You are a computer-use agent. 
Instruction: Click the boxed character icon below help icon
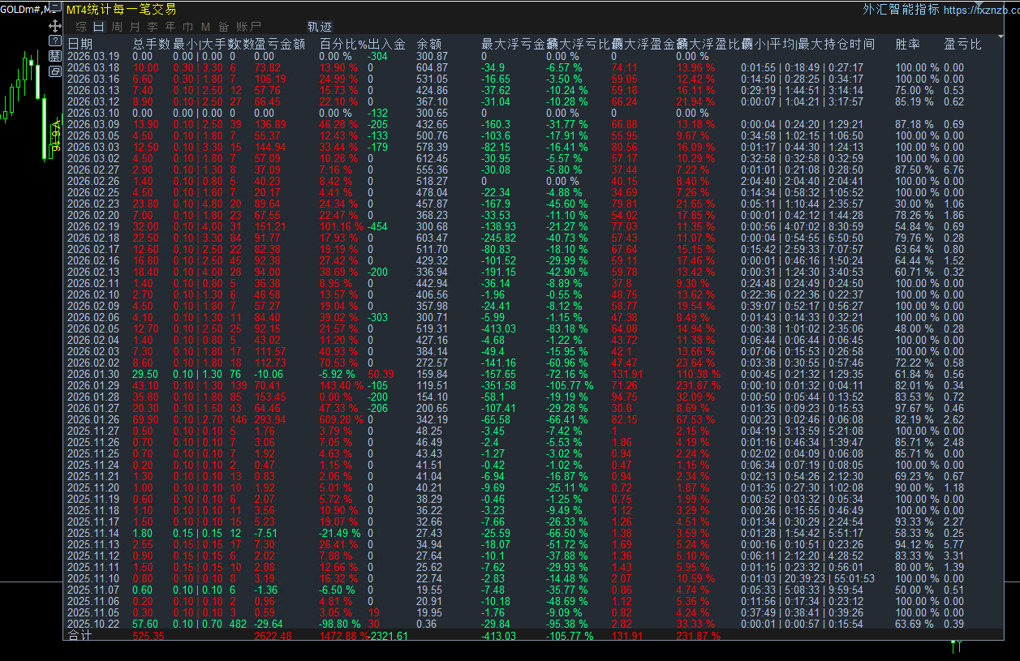pos(55,56)
